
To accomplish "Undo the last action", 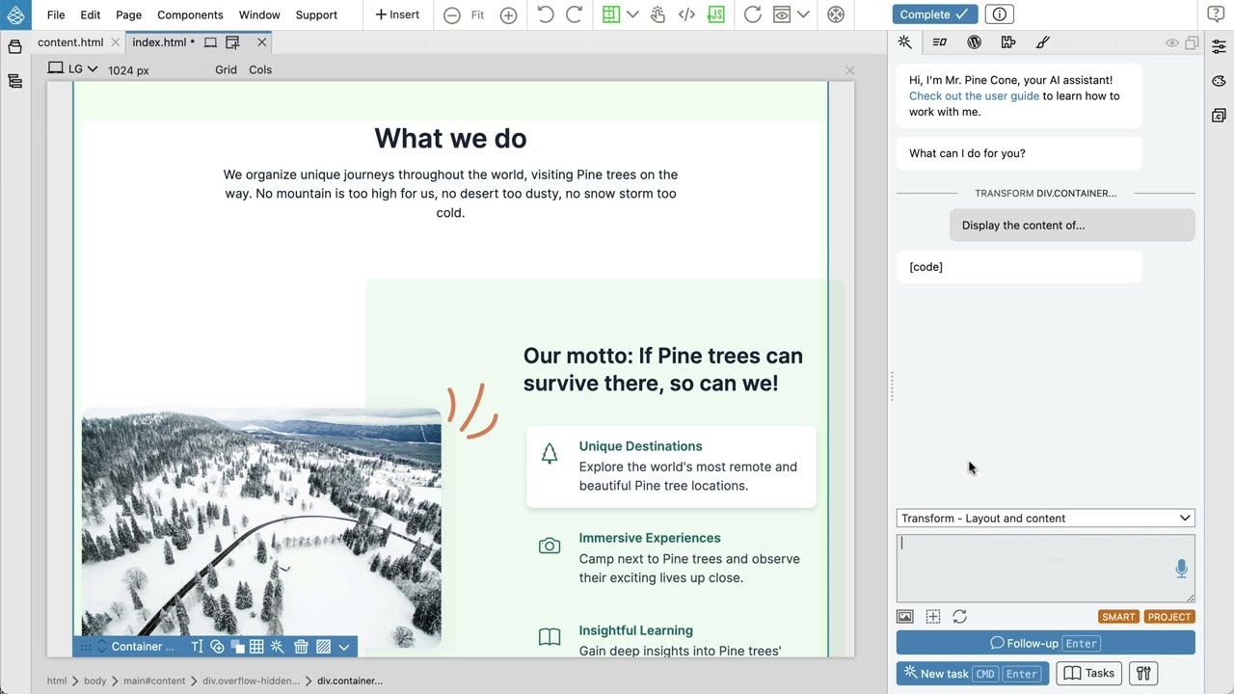I will (x=546, y=14).
